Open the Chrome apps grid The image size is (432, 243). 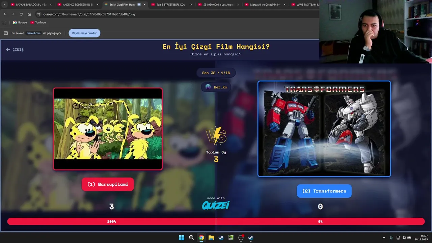4,22
